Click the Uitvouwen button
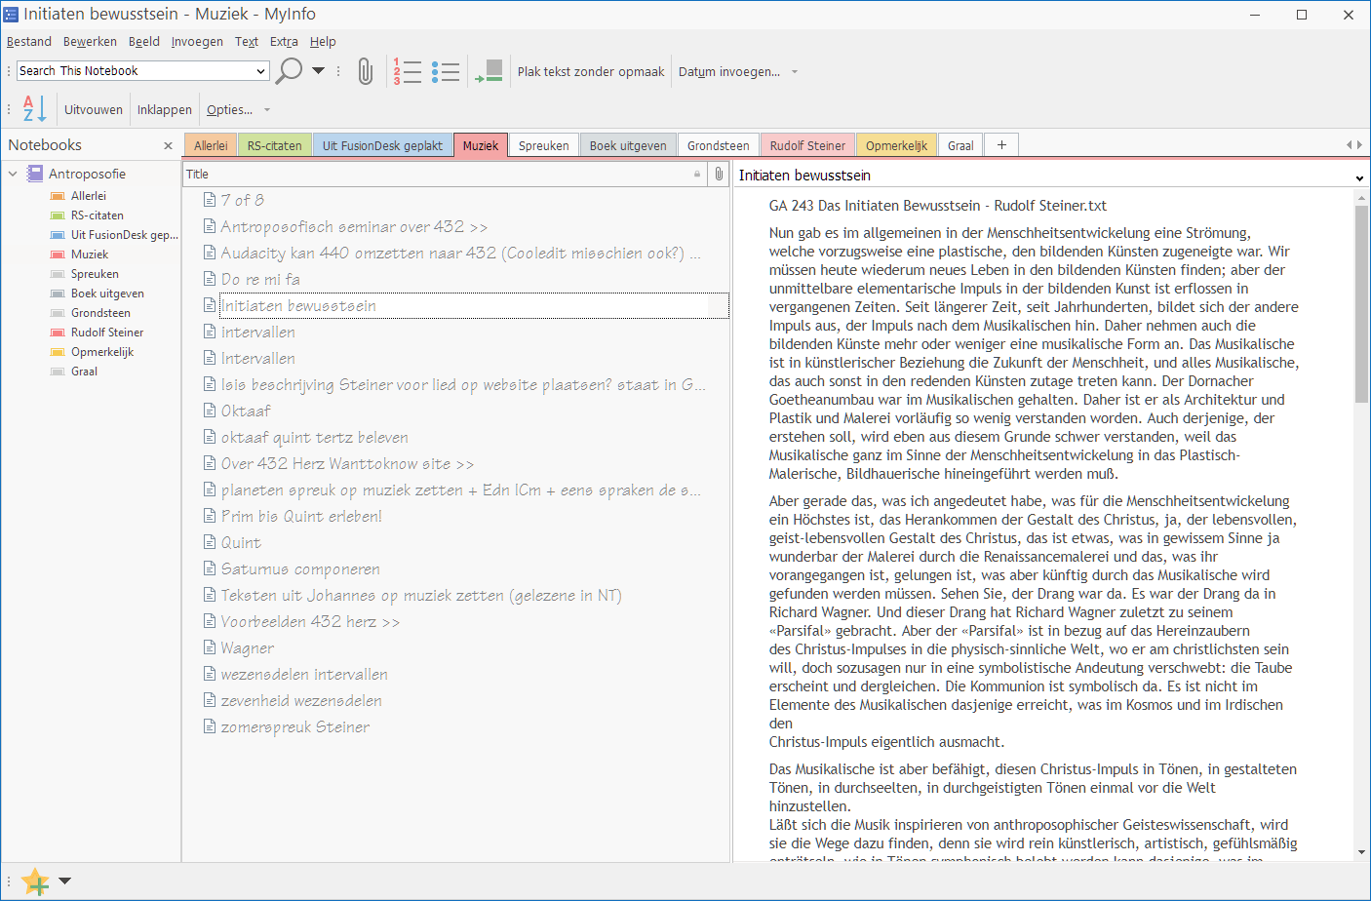1371x901 pixels. 94,109
